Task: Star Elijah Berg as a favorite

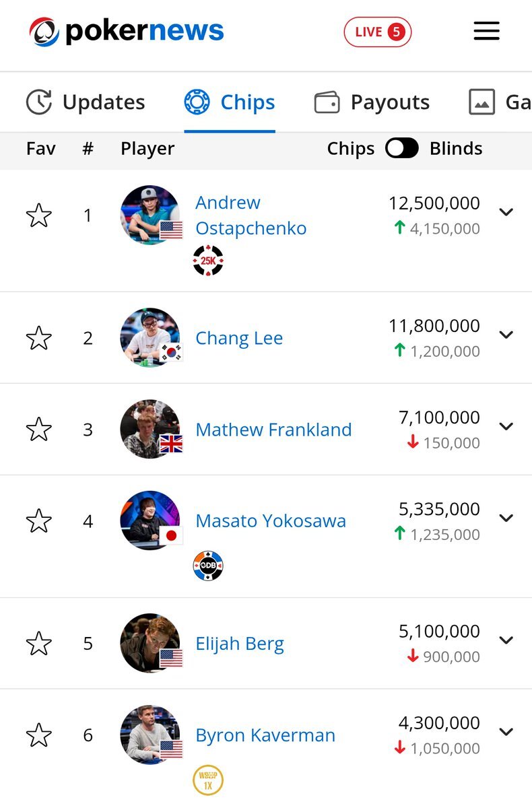Action: pos(38,644)
